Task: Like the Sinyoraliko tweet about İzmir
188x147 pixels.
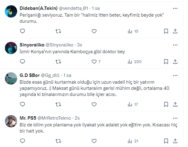Action: coord(94,62)
